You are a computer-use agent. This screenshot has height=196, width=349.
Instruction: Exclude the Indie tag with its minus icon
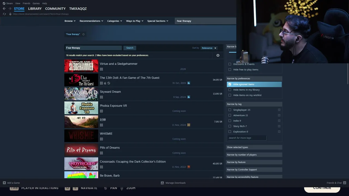(x=279, y=121)
